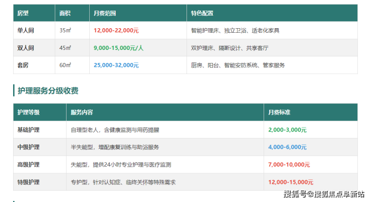Select the 护理等级 column header

pos(28,112)
